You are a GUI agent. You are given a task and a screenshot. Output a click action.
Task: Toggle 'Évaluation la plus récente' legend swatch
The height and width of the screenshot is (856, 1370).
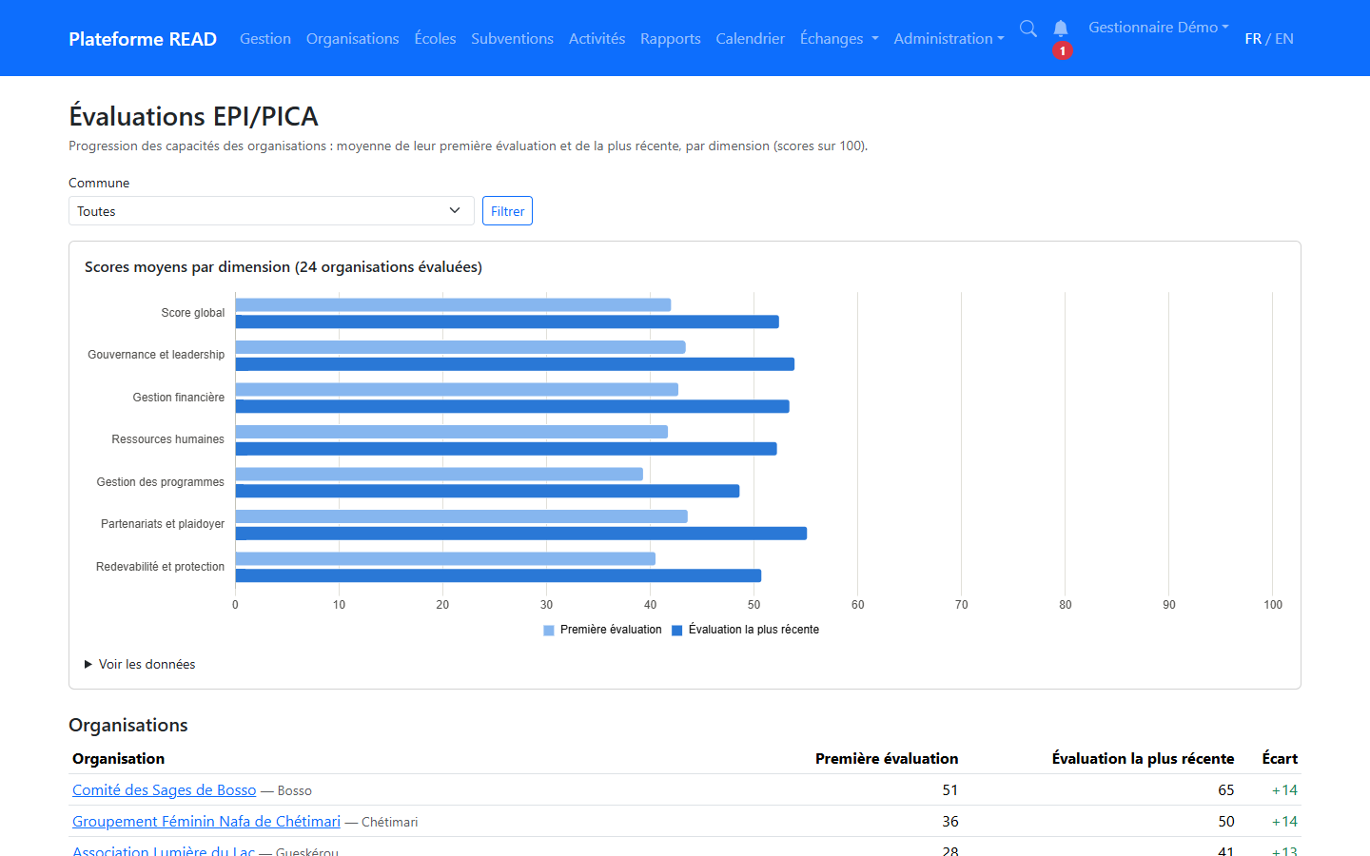[x=677, y=631]
